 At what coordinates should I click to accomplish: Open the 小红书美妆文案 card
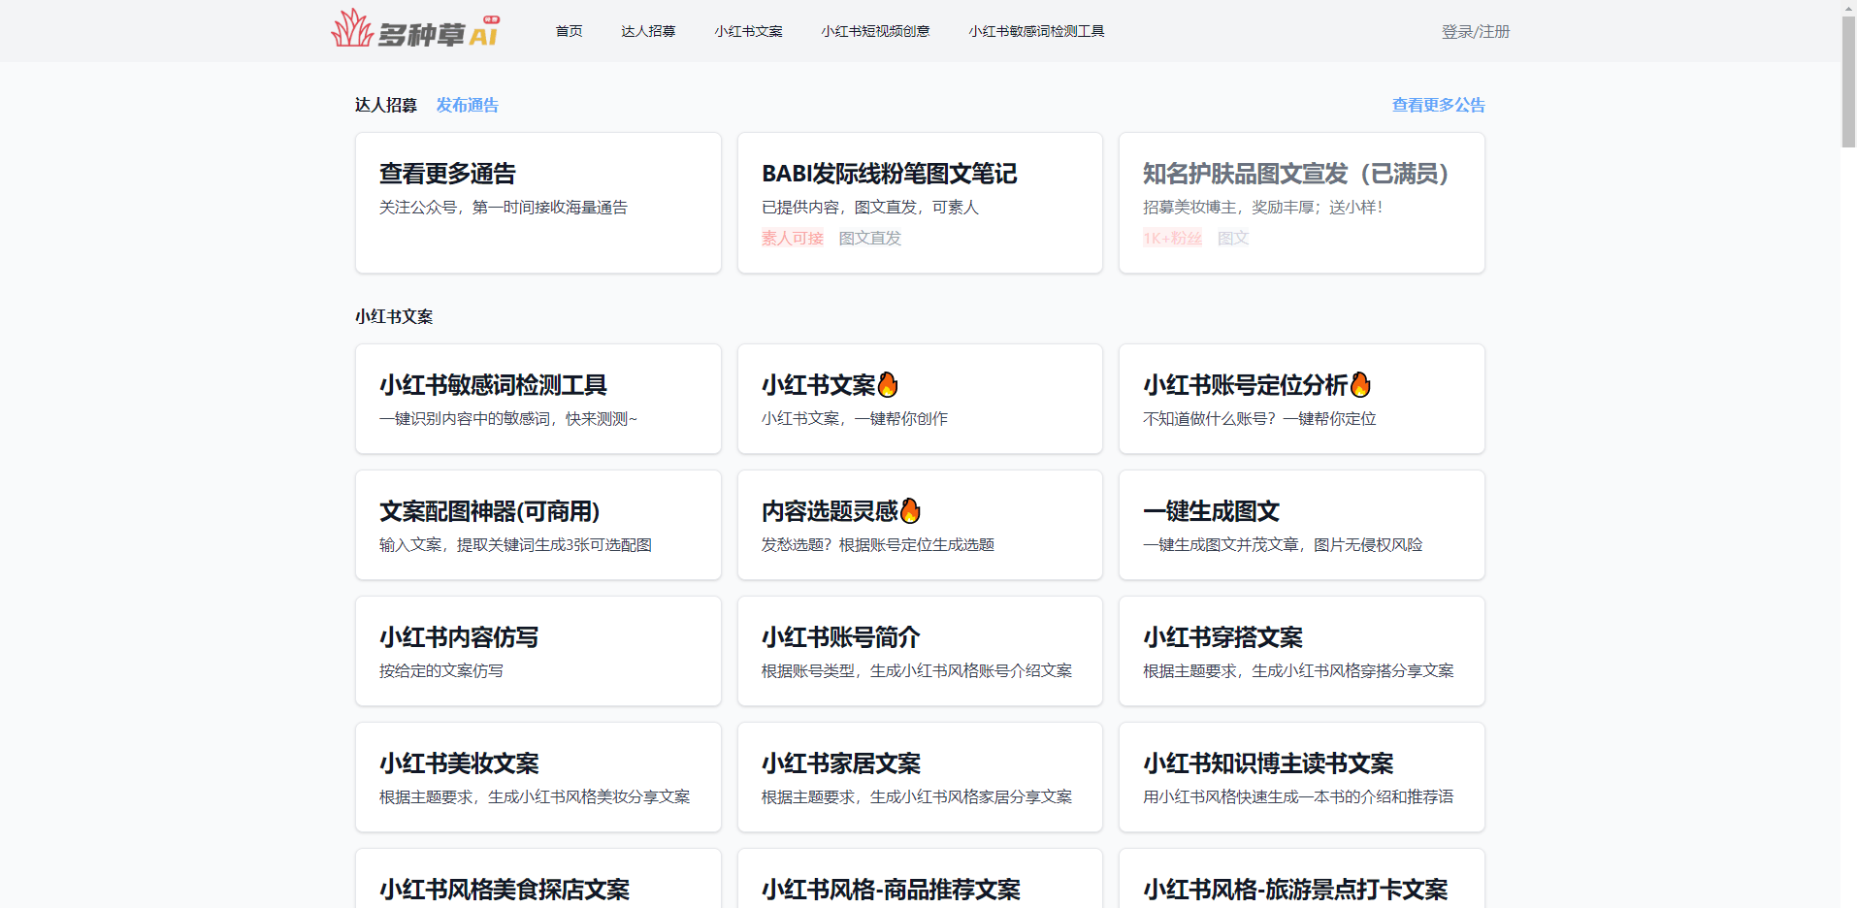click(538, 777)
